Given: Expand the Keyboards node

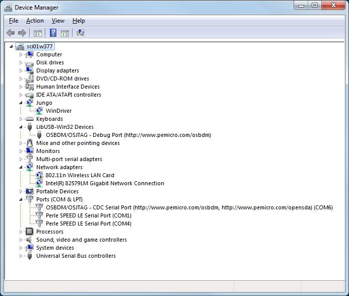Looking at the screenshot, I should tap(21, 119).
